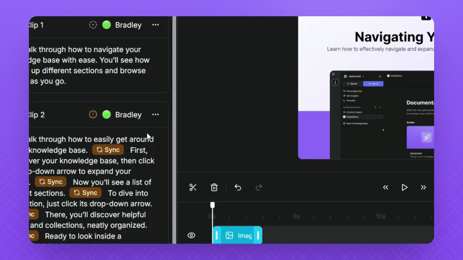Click the green voice avatar on Clip 2

[x=107, y=114]
